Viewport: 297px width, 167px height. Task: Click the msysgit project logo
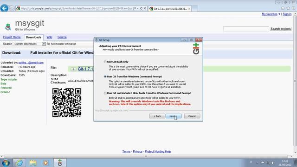pyautogui.click(x=8, y=27)
